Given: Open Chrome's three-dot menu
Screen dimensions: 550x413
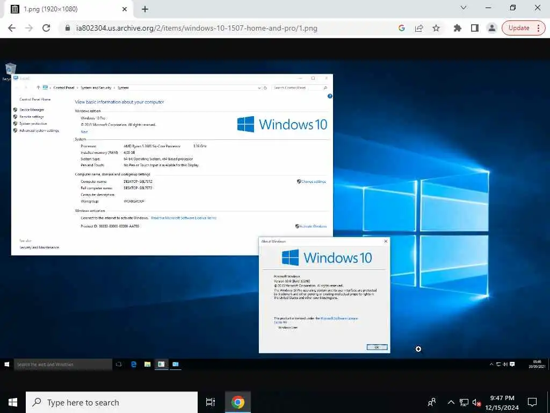Looking at the screenshot, I should (x=538, y=28).
